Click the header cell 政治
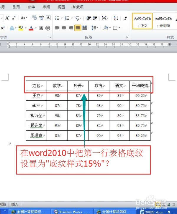The image size is (177, 214). pyautogui.click(x=99, y=86)
